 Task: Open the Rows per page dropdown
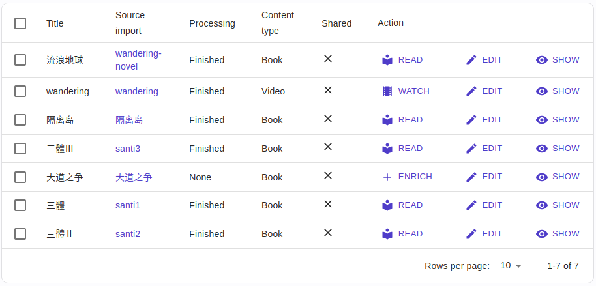pyautogui.click(x=511, y=266)
